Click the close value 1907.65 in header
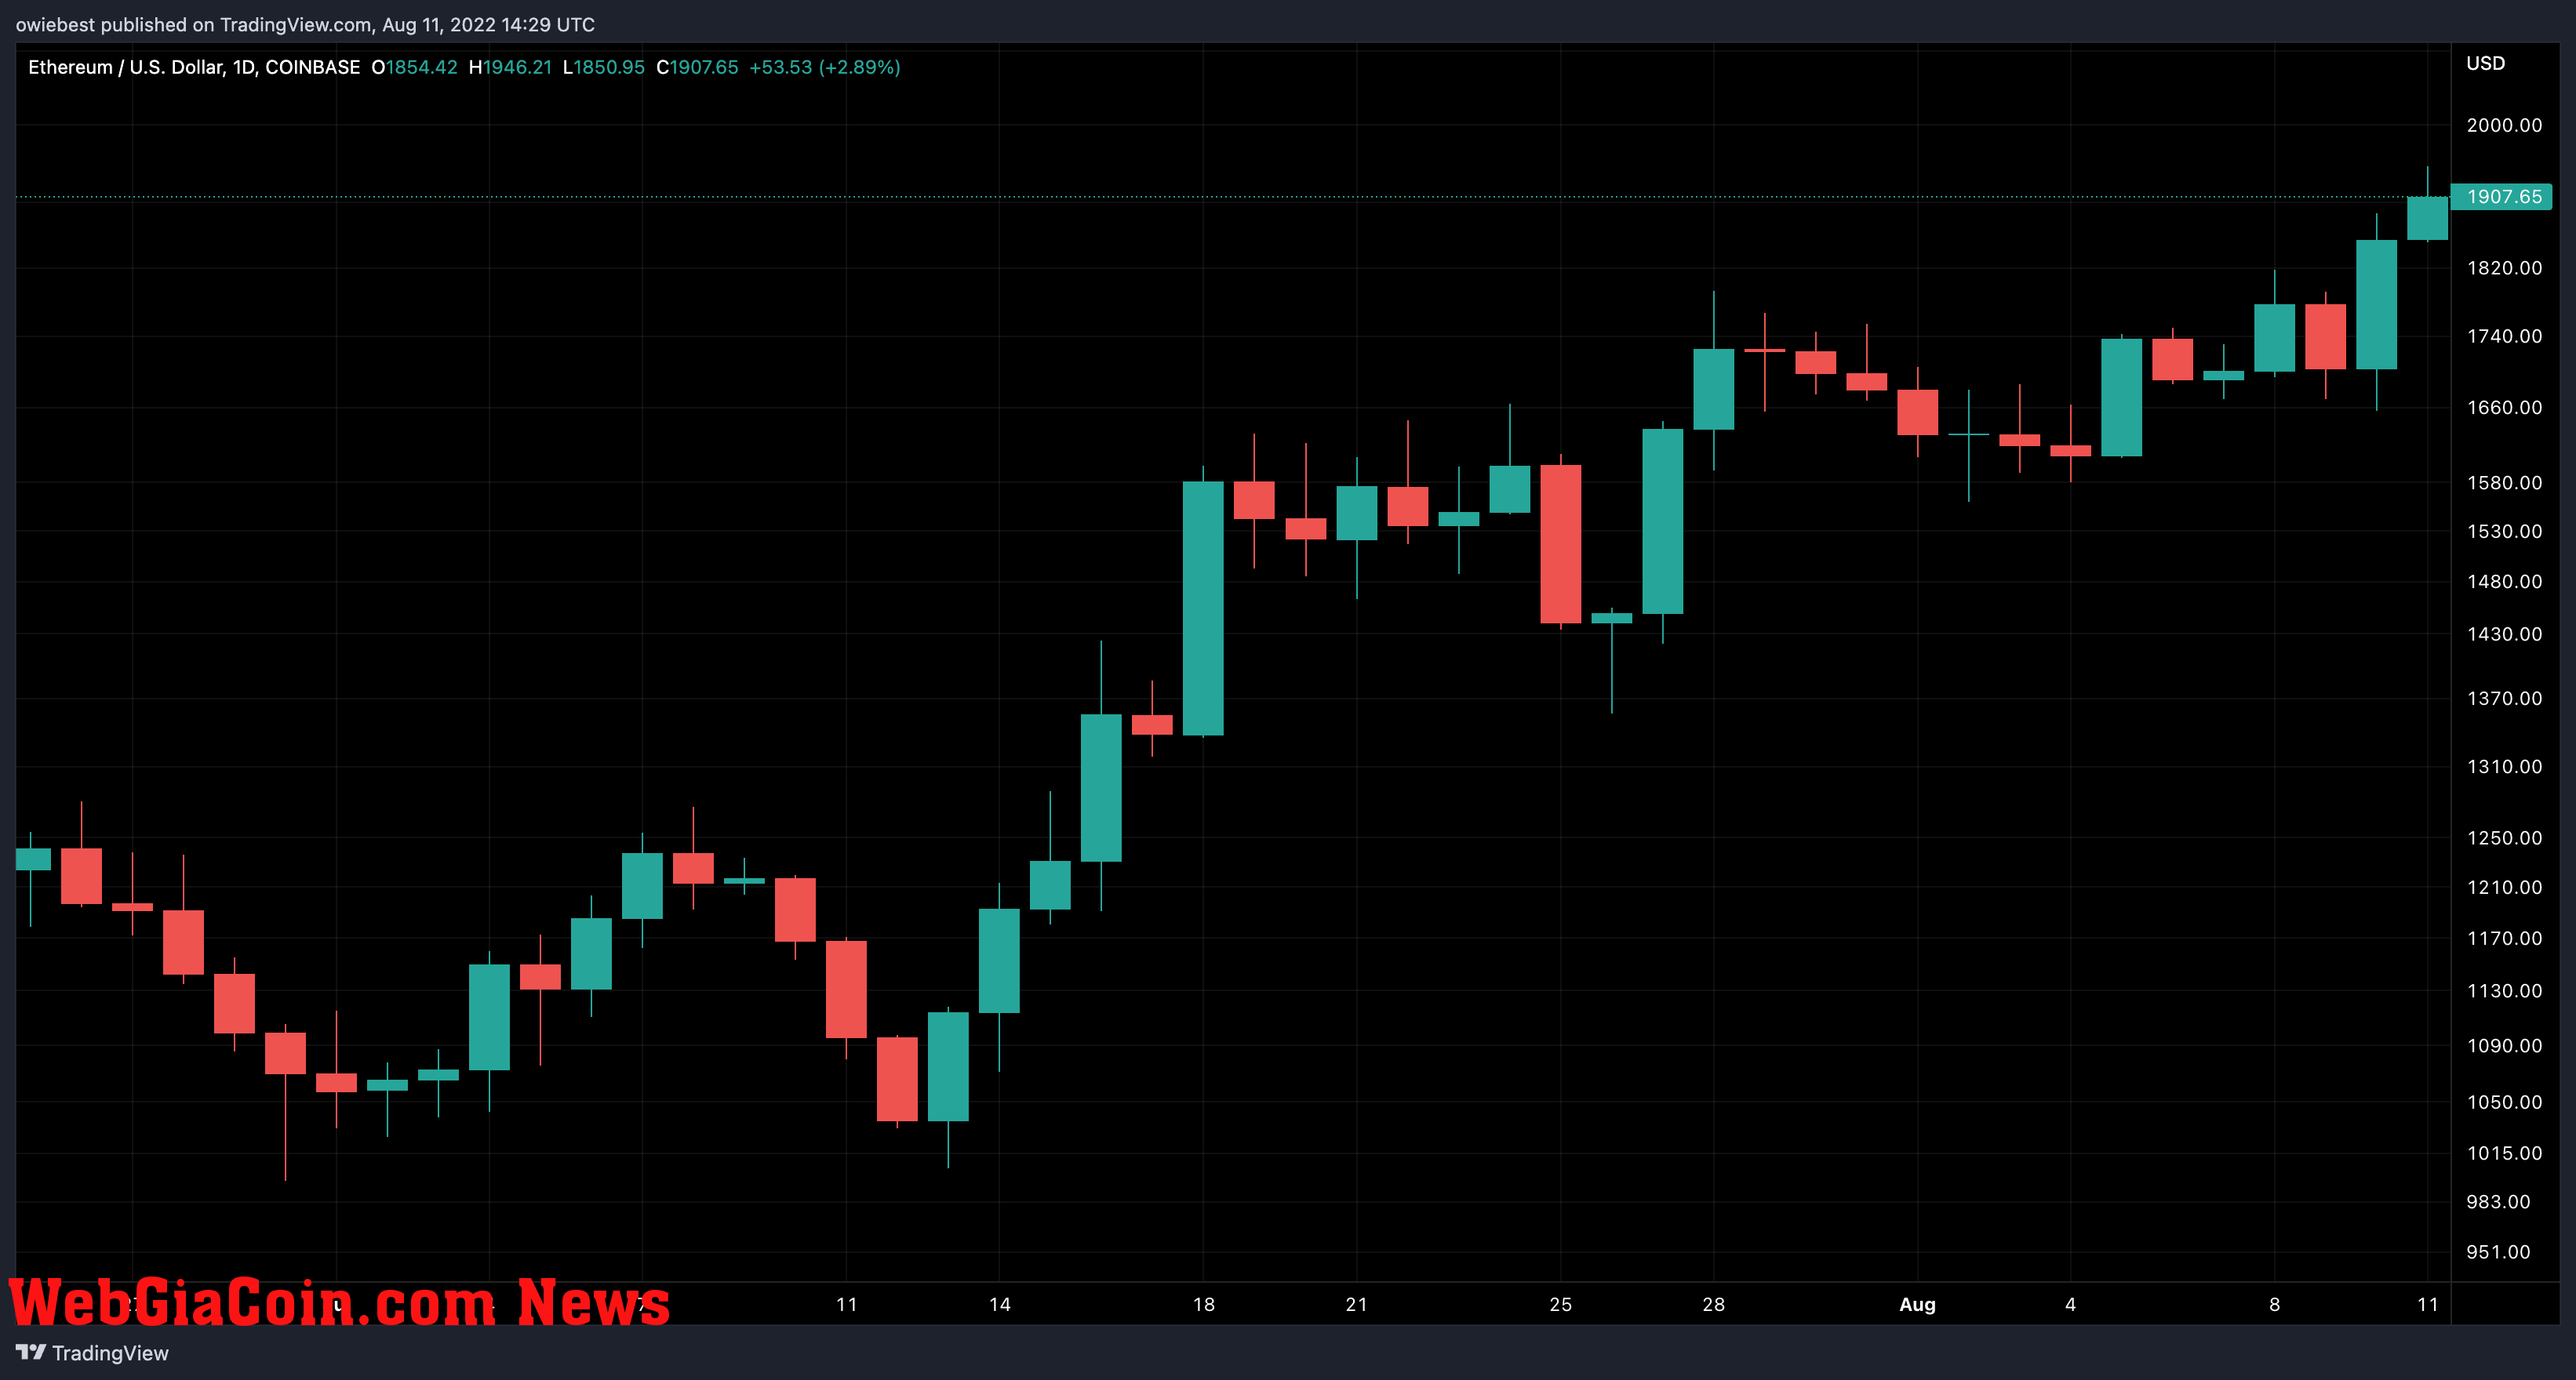2576x1380 pixels. pos(704,67)
